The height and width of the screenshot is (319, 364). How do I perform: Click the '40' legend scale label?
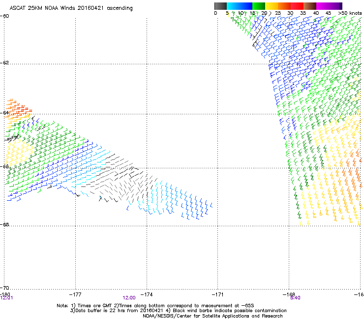pyautogui.click(x=316, y=13)
